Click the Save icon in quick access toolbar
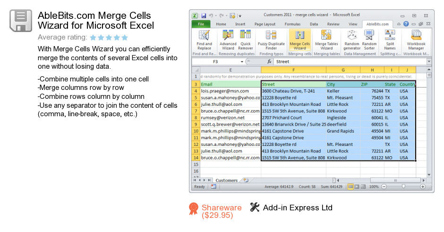The height and width of the screenshot is (232, 444). (204, 16)
